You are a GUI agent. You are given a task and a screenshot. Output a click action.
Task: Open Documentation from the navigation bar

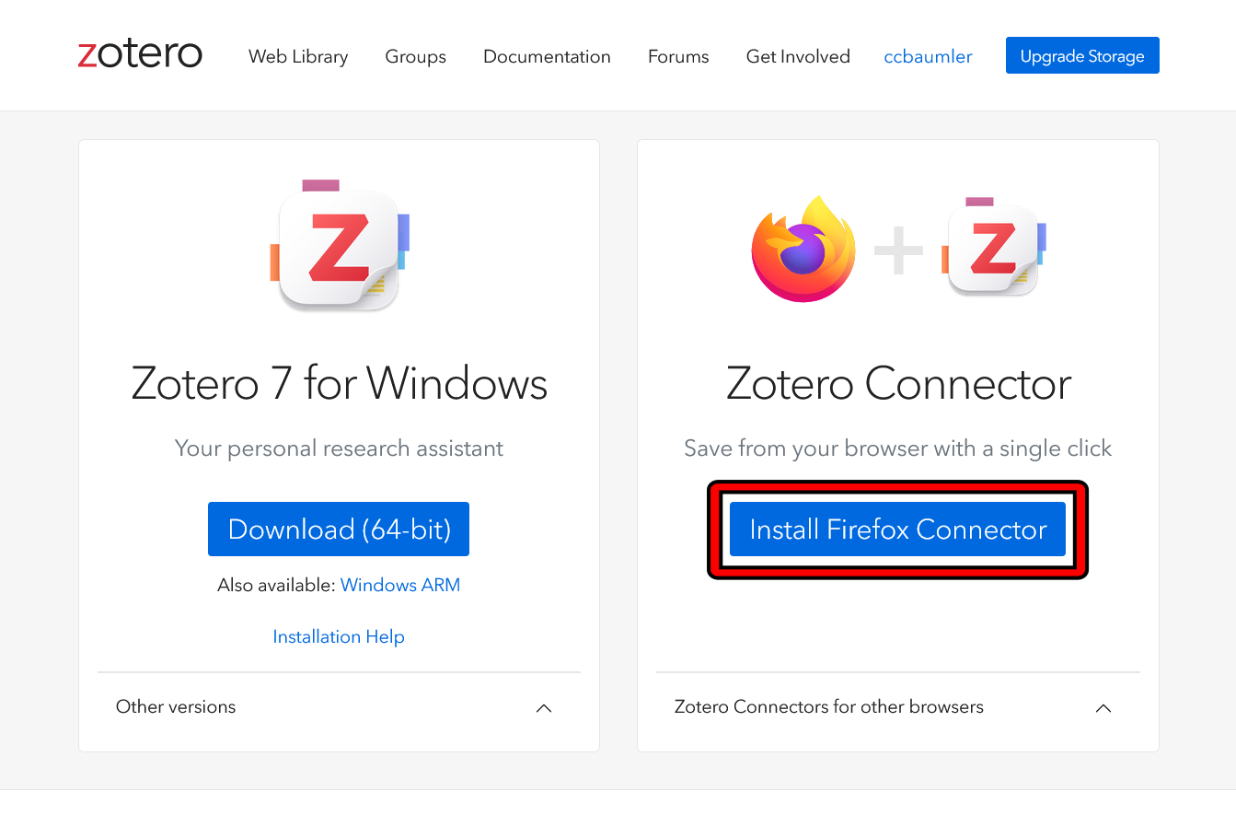547,56
